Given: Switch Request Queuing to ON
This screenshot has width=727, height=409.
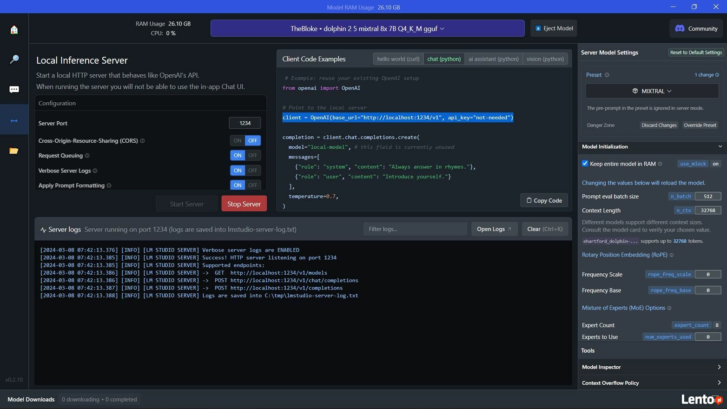Looking at the screenshot, I should (238, 155).
